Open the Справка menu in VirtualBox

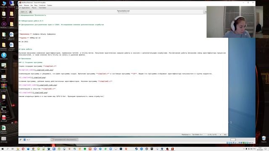click(50, 5)
